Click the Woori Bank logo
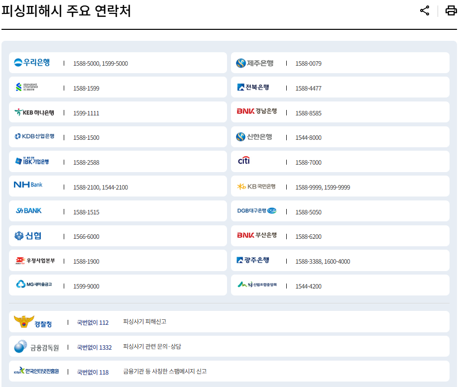 coord(32,63)
